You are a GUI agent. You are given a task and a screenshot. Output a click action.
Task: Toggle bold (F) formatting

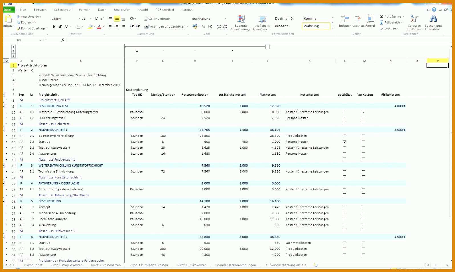pyautogui.click(x=54, y=26)
